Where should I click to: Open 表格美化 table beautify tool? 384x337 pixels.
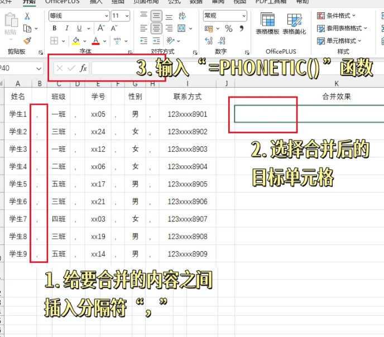294,23
